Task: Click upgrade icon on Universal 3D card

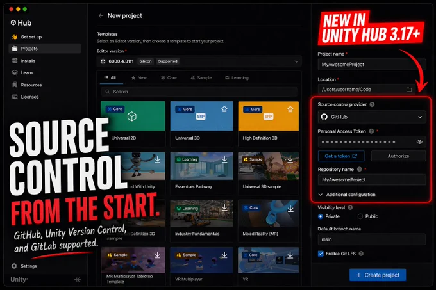Action: pos(224,109)
